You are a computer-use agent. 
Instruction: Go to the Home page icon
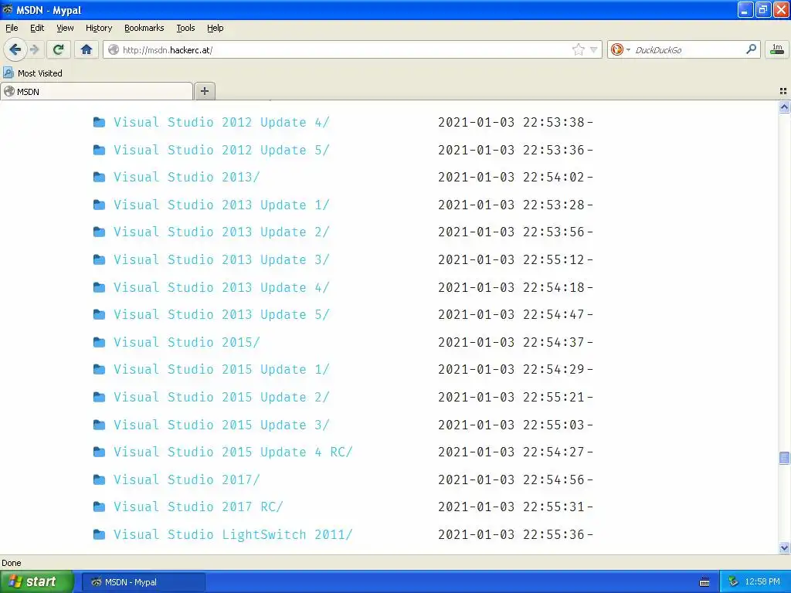(x=87, y=49)
